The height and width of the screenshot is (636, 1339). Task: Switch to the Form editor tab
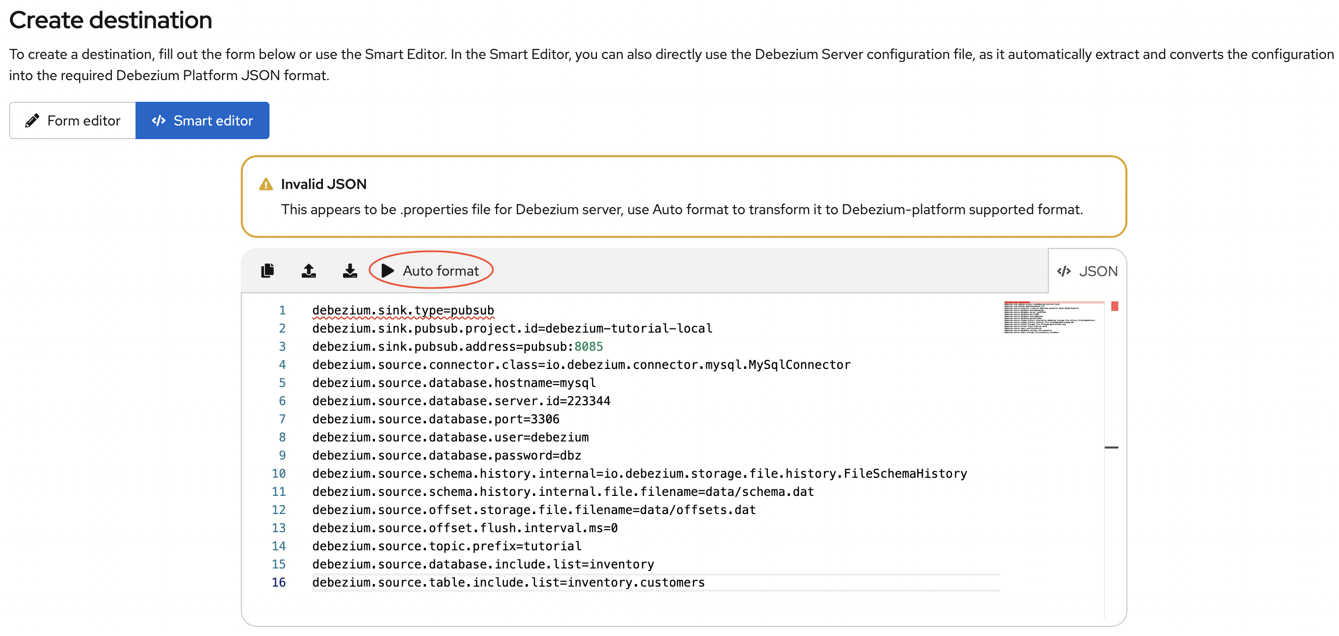coord(72,120)
